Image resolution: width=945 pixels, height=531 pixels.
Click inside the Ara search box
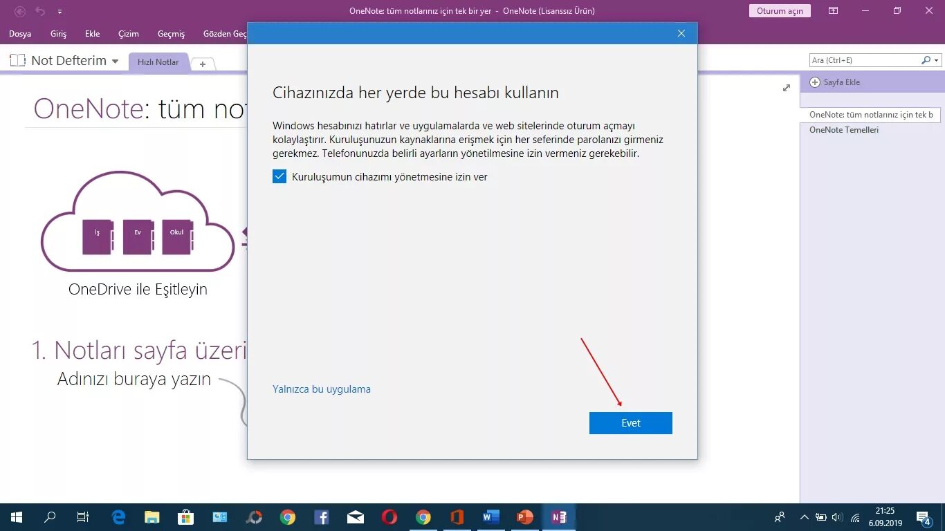864,60
